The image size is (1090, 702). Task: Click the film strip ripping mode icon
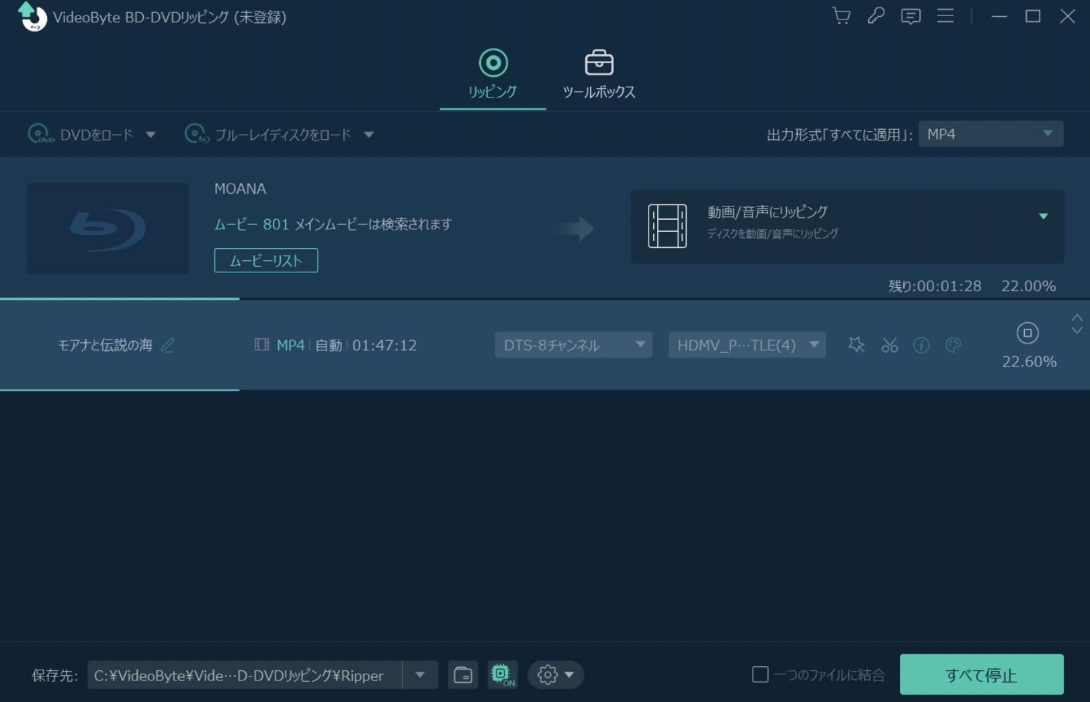point(667,226)
